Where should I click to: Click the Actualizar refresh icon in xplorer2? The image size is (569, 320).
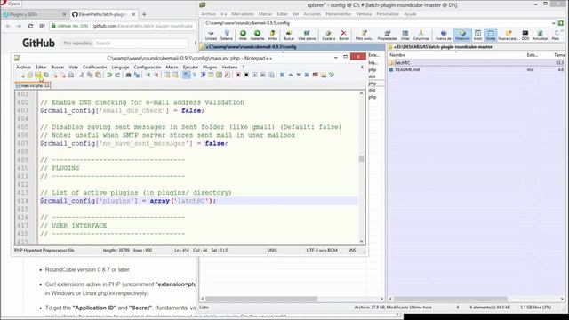(x=540, y=36)
